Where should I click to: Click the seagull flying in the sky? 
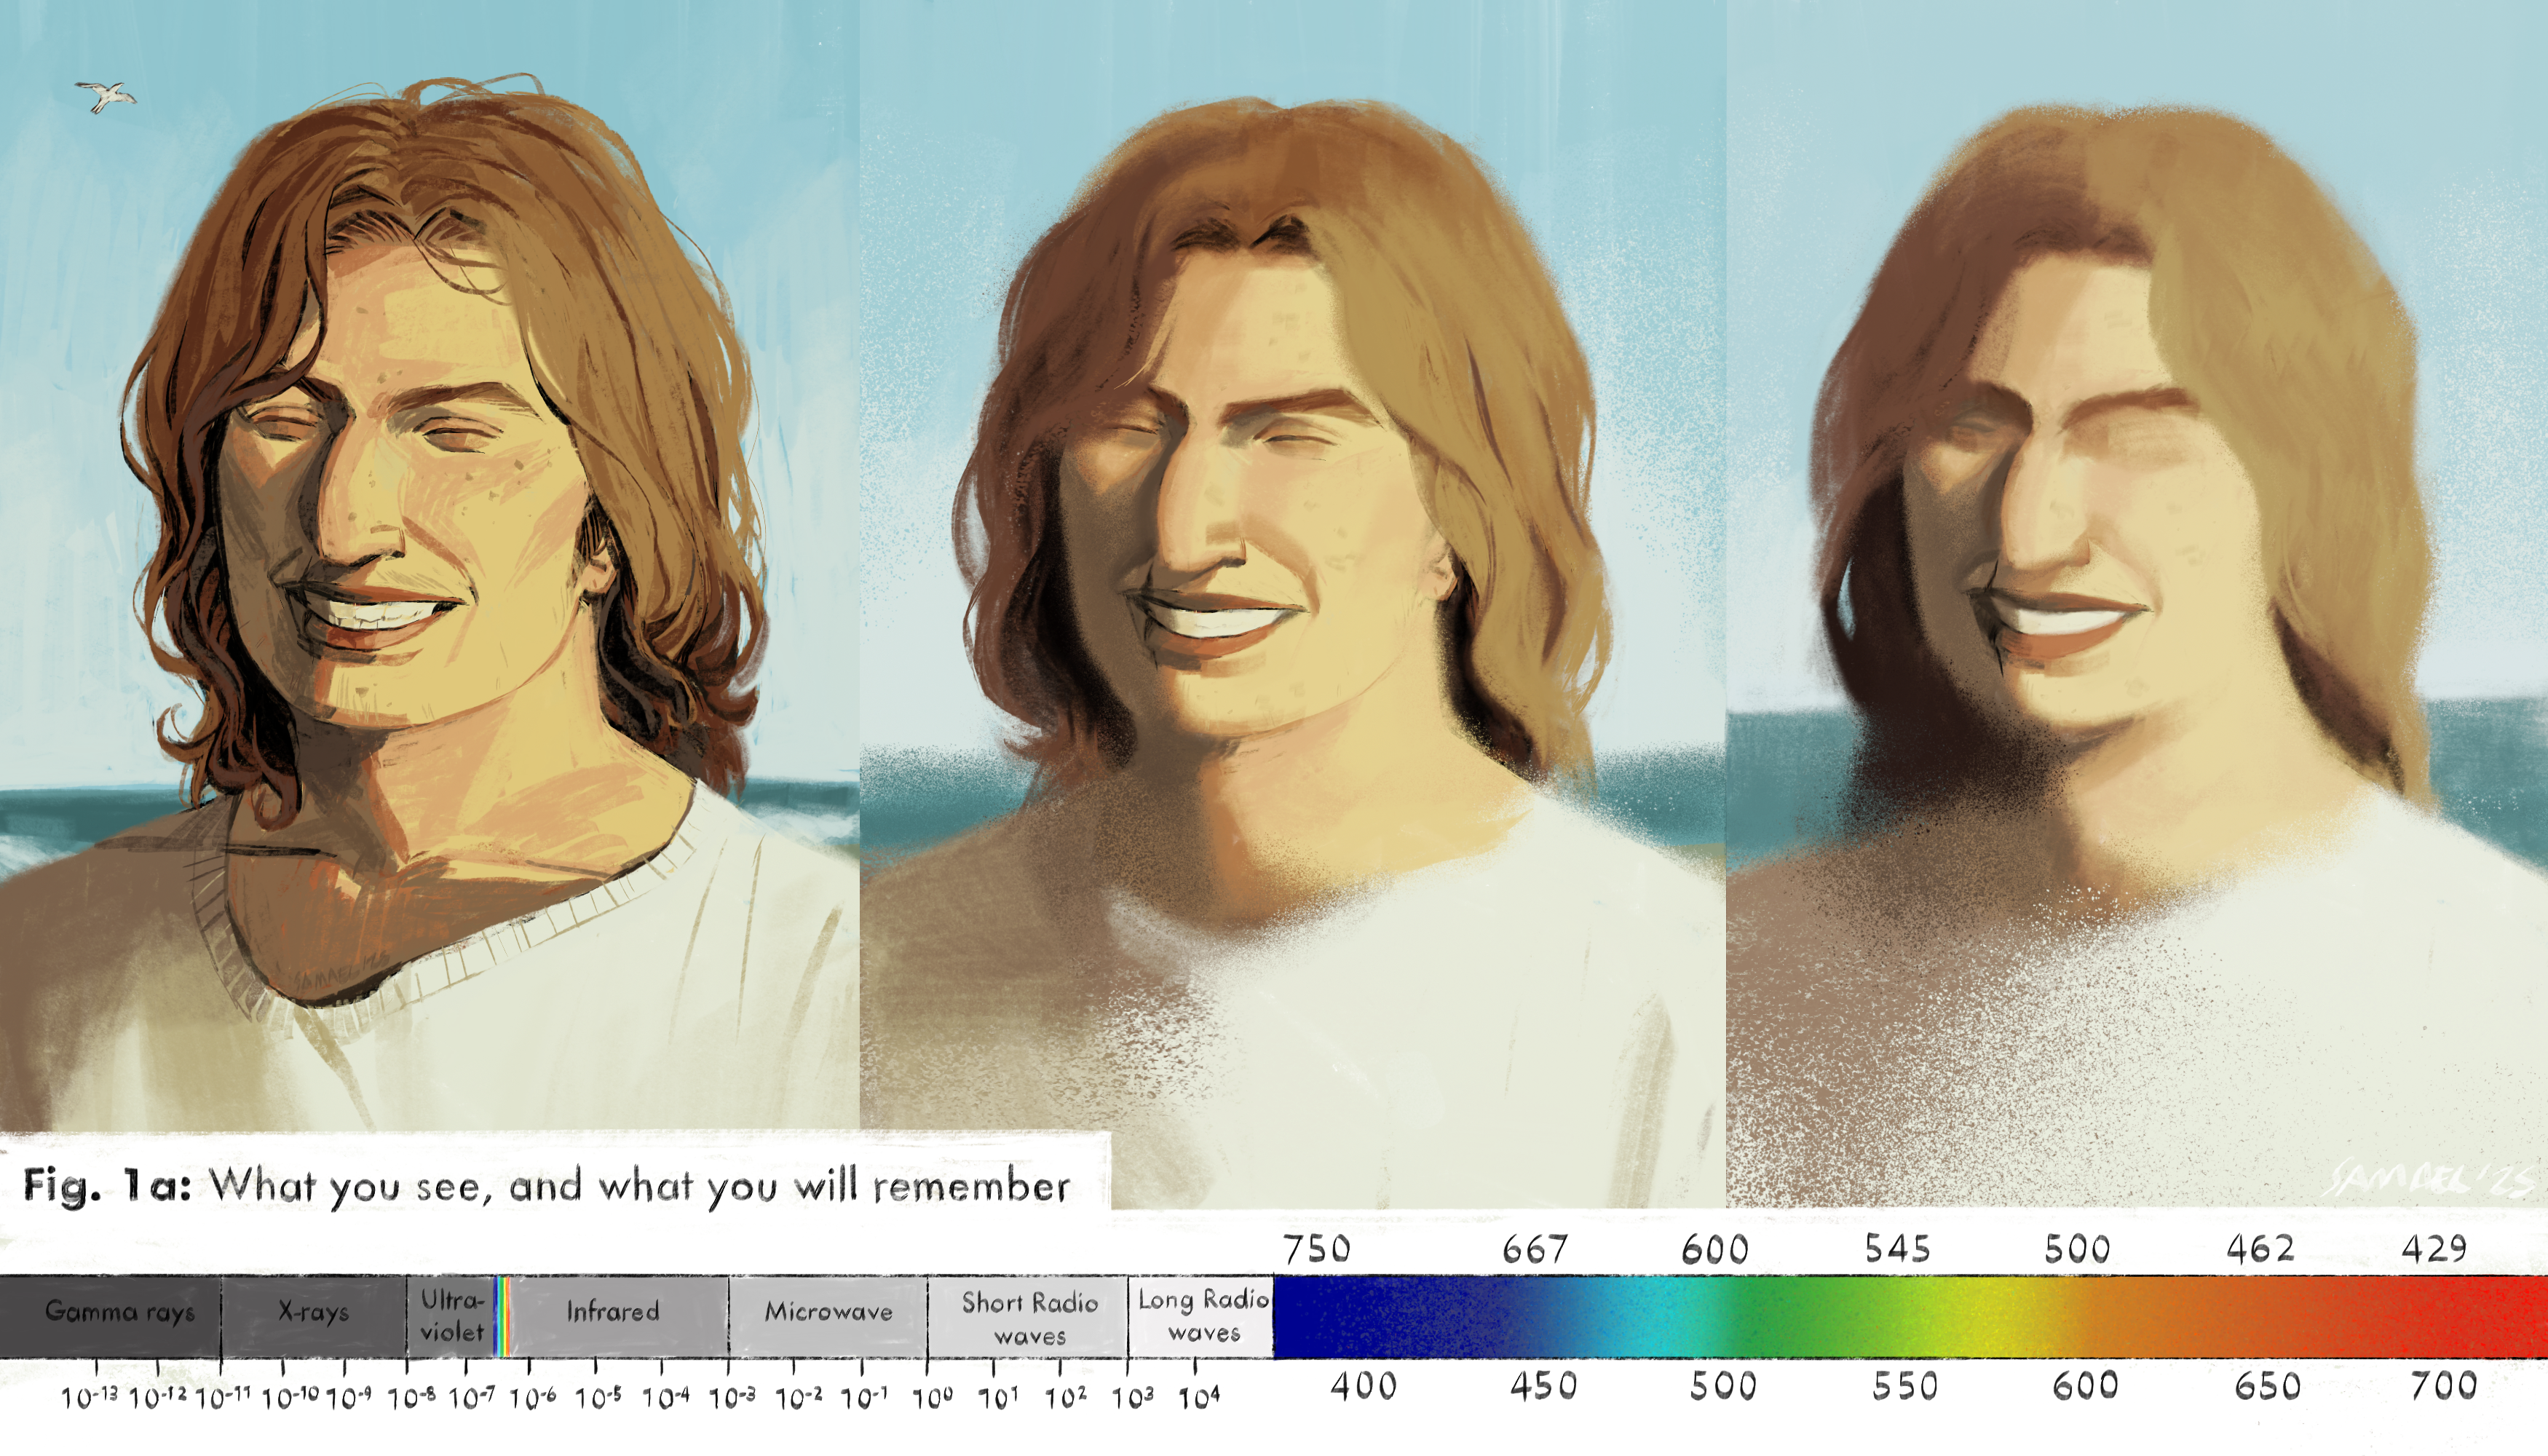coord(105,97)
